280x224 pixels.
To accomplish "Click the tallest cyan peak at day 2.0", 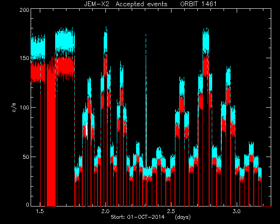I will [105, 41].
